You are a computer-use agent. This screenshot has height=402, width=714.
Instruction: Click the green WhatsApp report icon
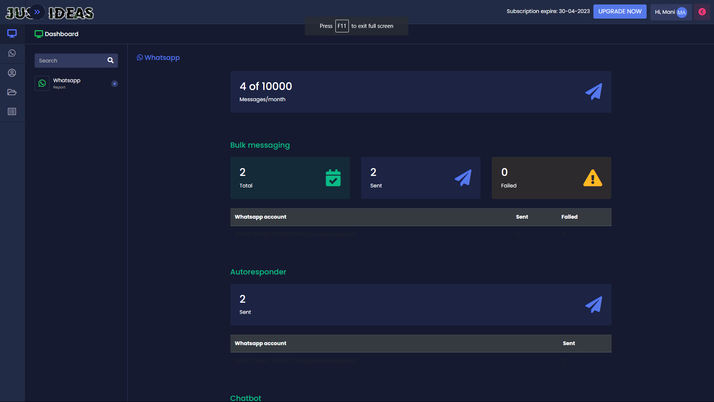click(x=42, y=83)
